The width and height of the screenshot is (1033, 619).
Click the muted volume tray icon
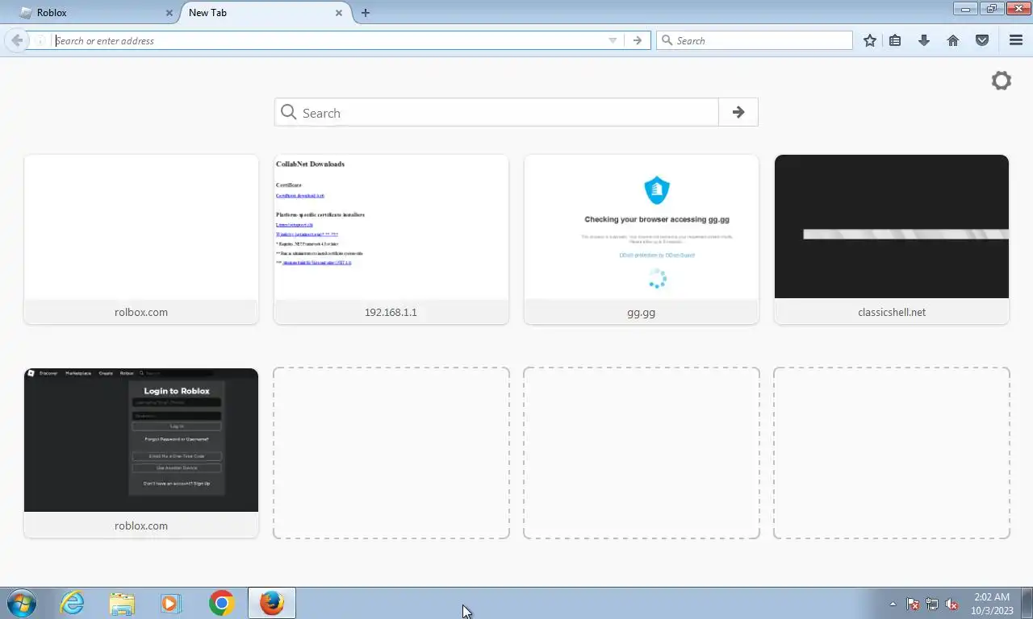coord(951,604)
